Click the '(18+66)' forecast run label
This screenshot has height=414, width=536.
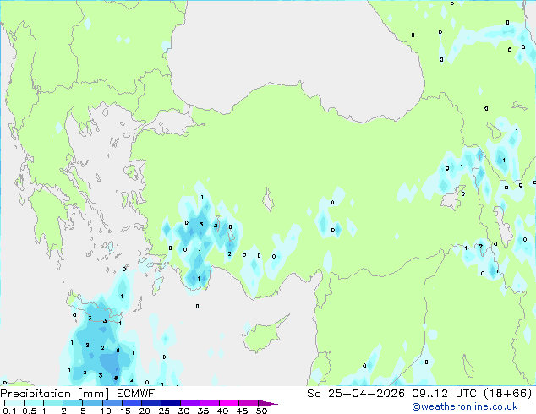508,394
